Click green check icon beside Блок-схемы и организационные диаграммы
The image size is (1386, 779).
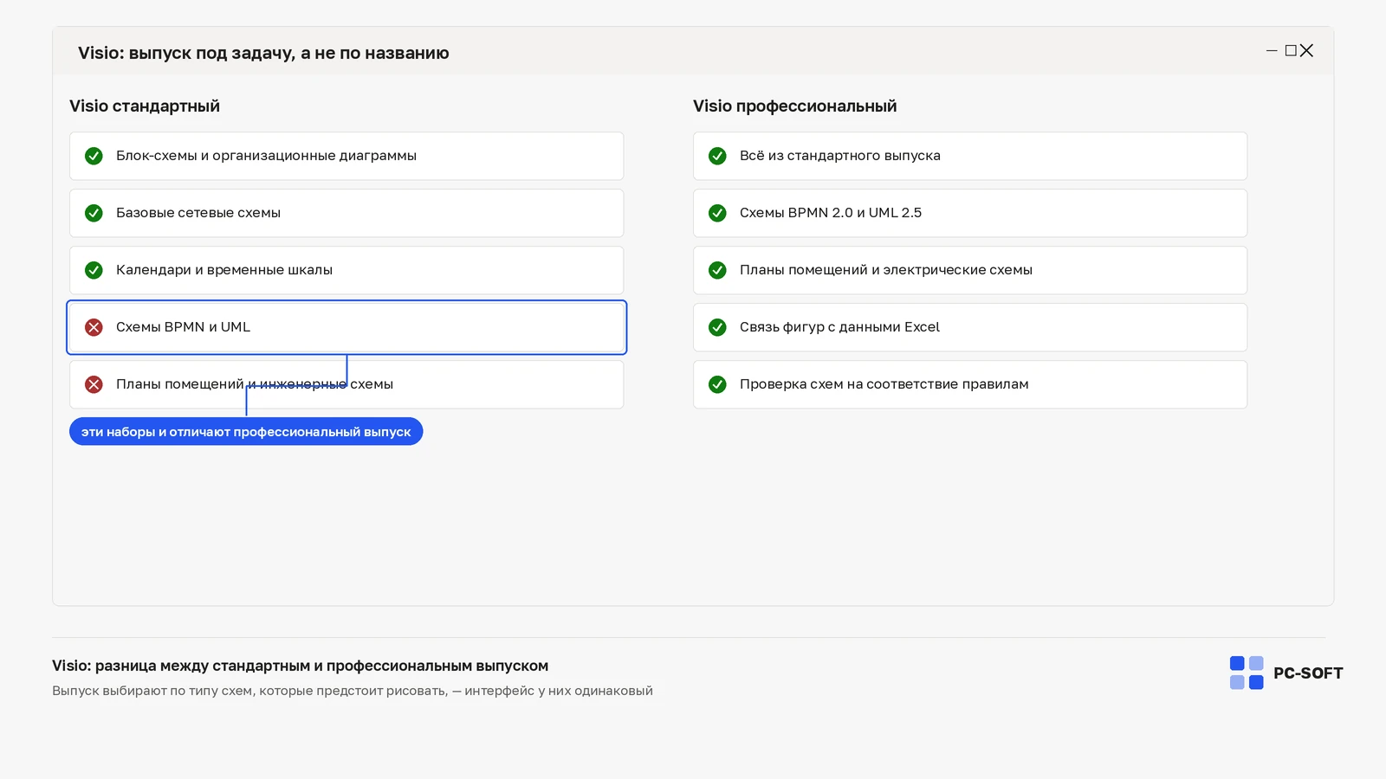click(94, 156)
